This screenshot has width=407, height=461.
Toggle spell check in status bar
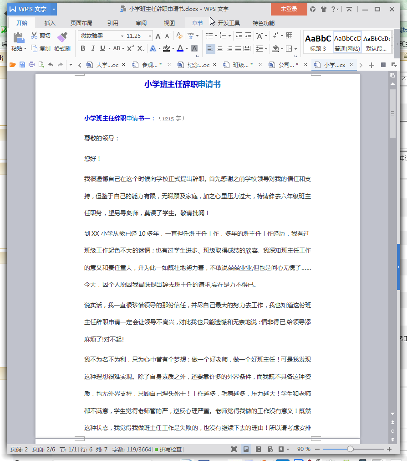pos(168,449)
